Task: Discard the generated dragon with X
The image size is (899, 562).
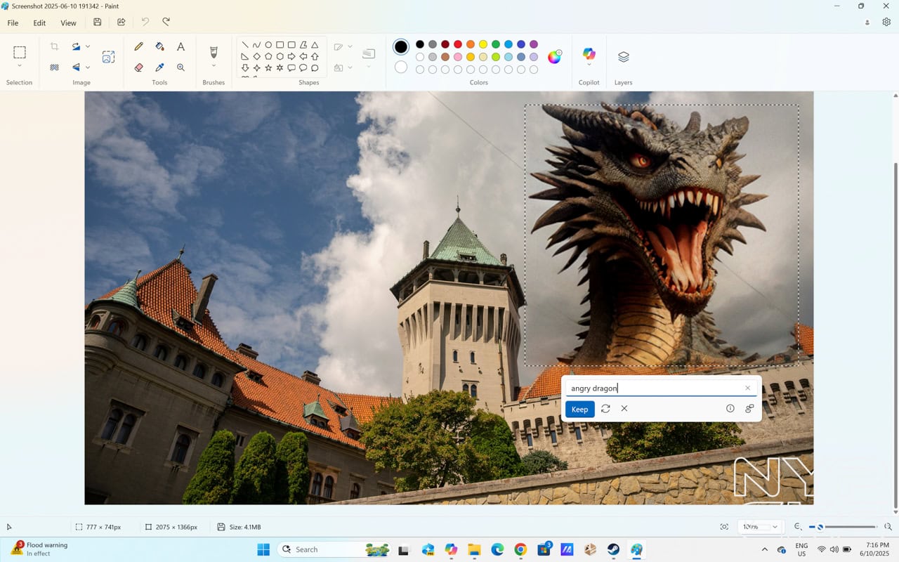Action: [624, 409]
